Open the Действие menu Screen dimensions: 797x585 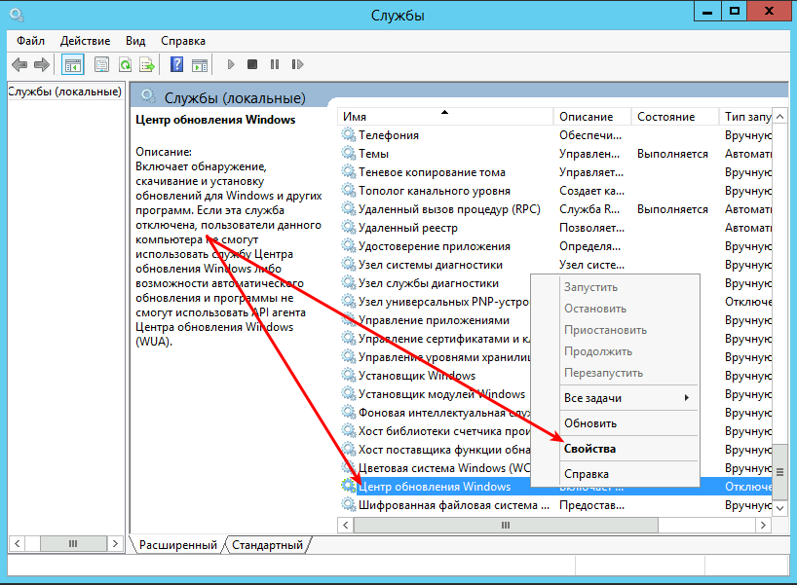pos(85,41)
